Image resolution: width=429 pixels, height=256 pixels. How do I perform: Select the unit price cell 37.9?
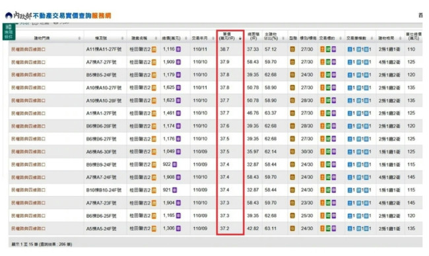(x=224, y=62)
